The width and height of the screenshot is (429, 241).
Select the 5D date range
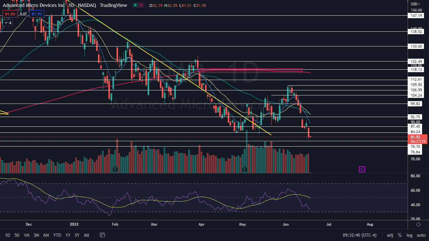pos(17,235)
